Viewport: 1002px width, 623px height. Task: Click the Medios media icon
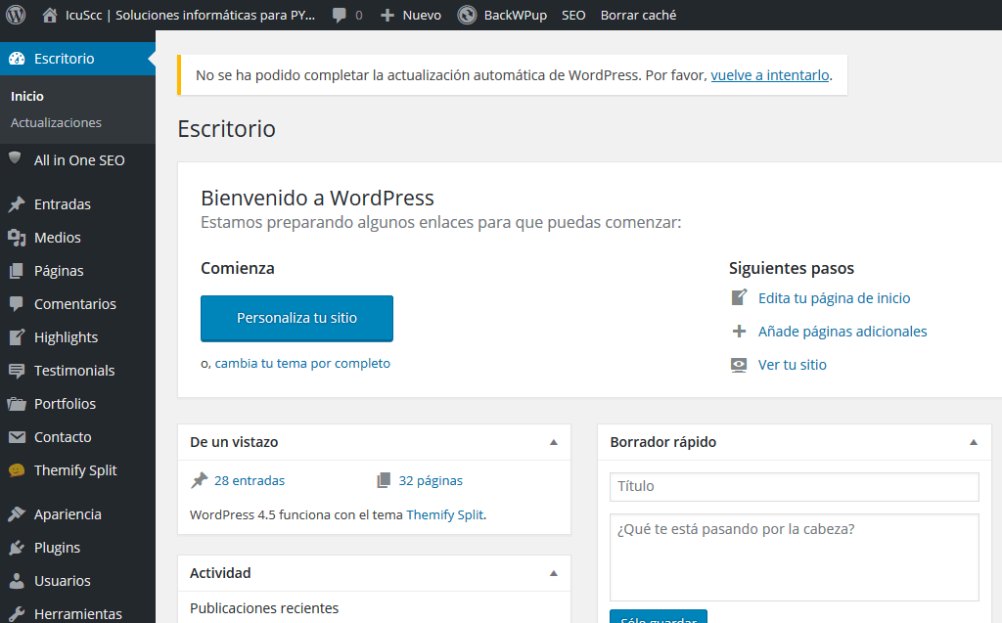pos(17,238)
